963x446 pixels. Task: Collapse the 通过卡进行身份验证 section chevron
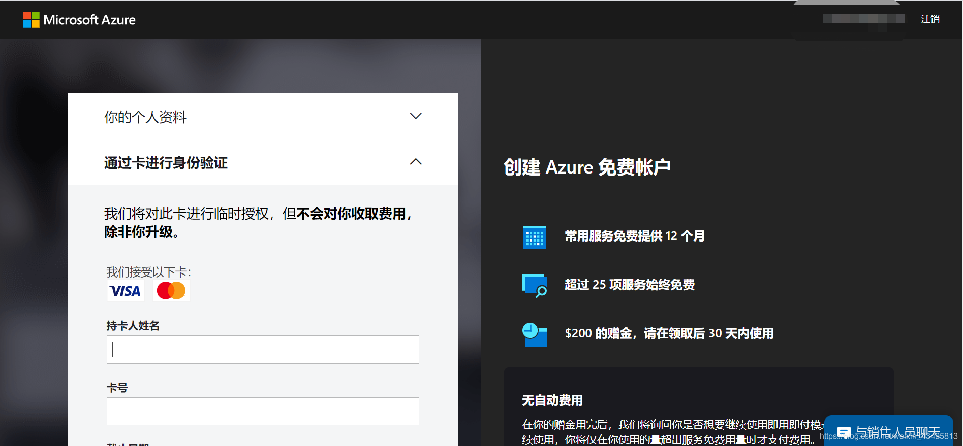pos(416,162)
